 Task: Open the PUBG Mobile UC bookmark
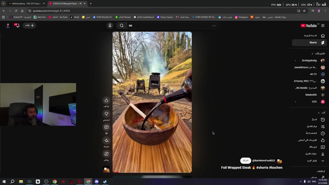(103, 17)
